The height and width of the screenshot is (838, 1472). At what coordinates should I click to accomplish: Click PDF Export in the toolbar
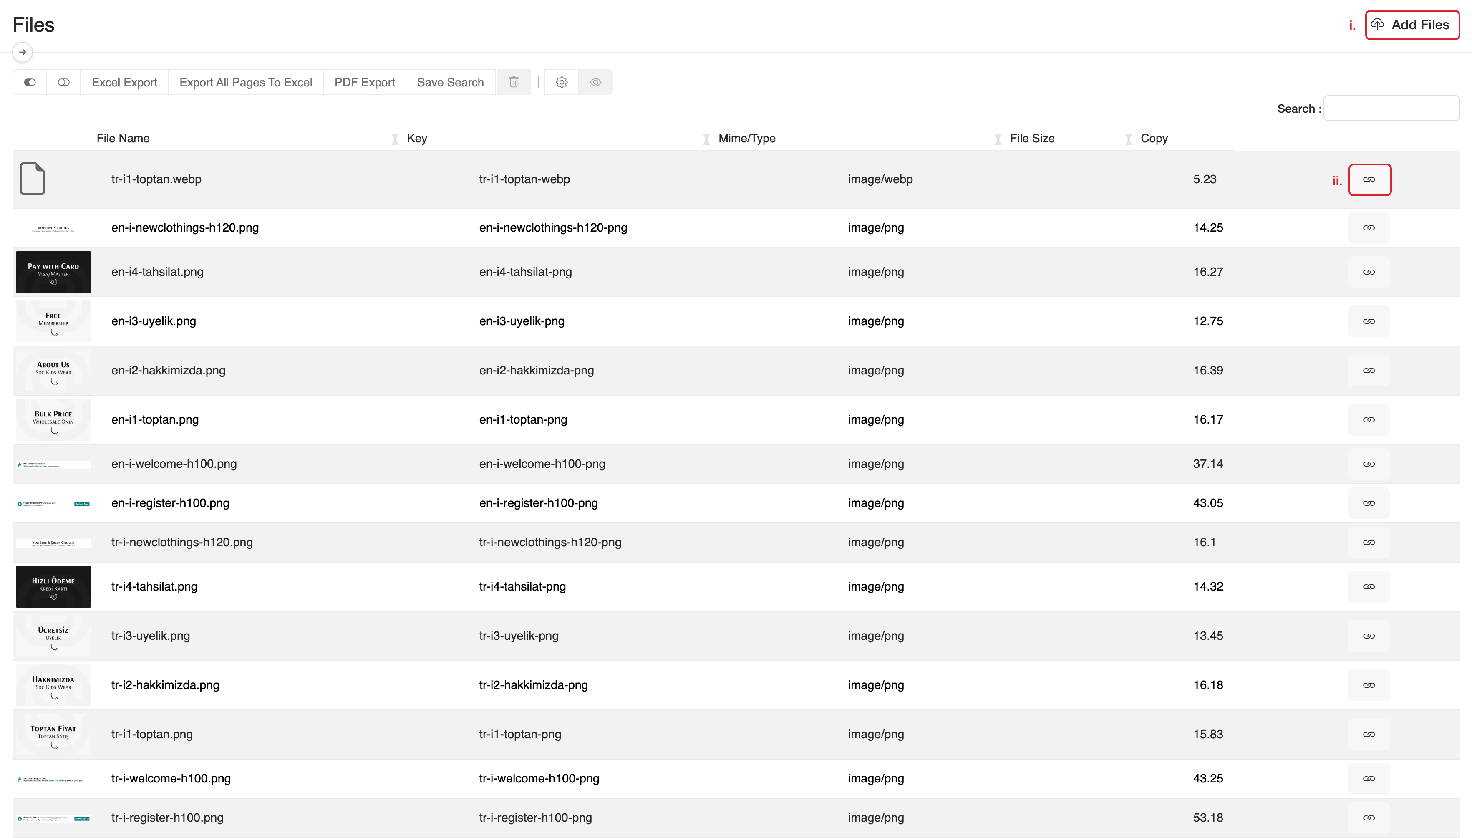(x=364, y=82)
